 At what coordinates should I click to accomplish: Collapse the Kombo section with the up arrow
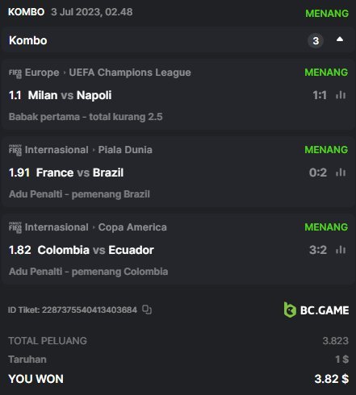tap(340, 39)
